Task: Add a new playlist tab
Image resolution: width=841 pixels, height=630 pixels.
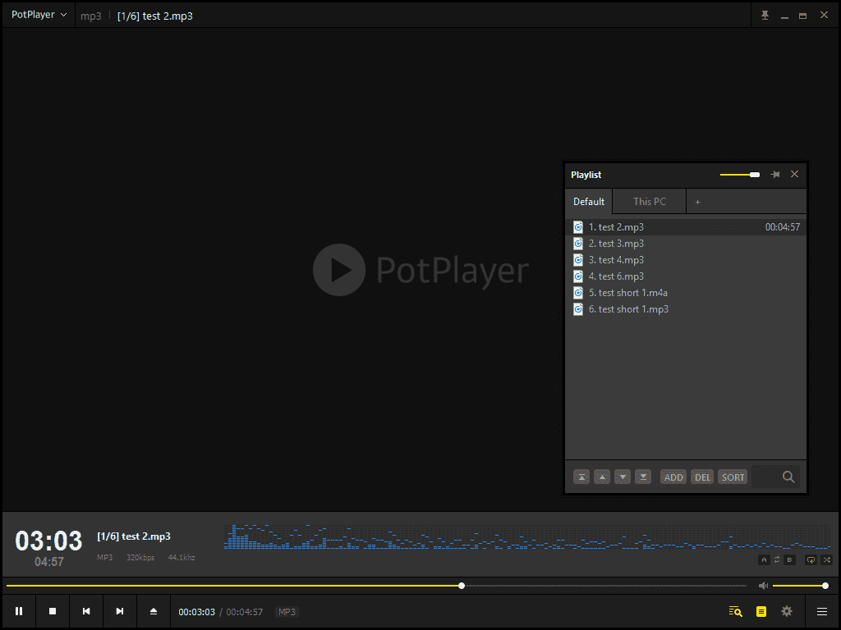Action: point(697,201)
